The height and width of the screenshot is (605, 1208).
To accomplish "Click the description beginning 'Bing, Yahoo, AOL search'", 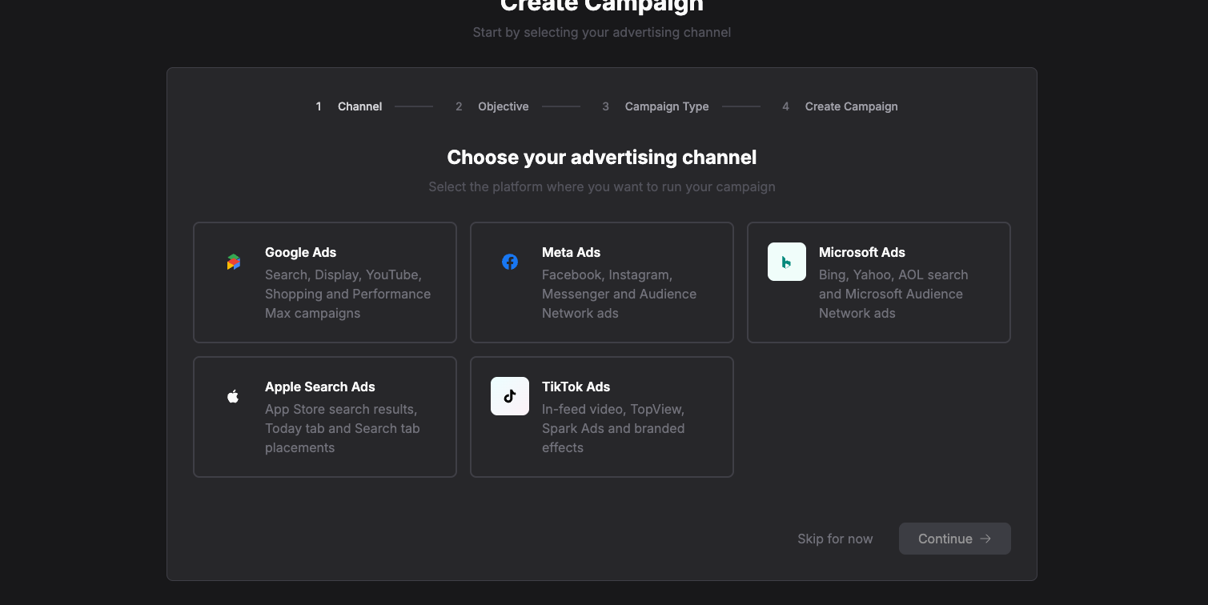I will click(893, 294).
